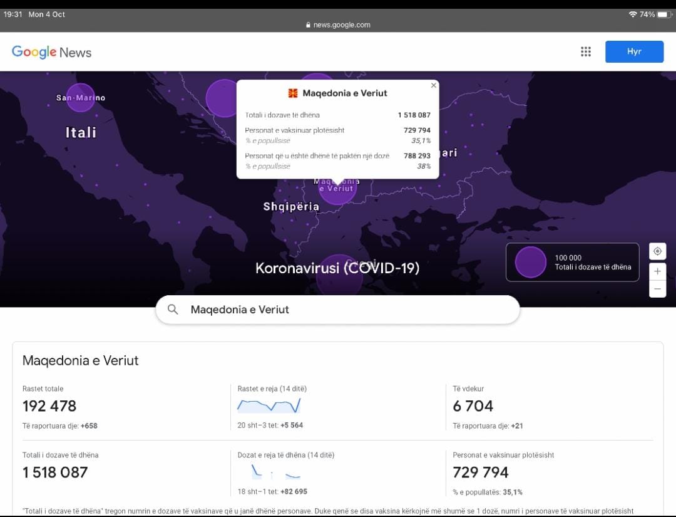This screenshot has width=676, height=517.
Task: Open the Google News logo link
Action: 51,52
